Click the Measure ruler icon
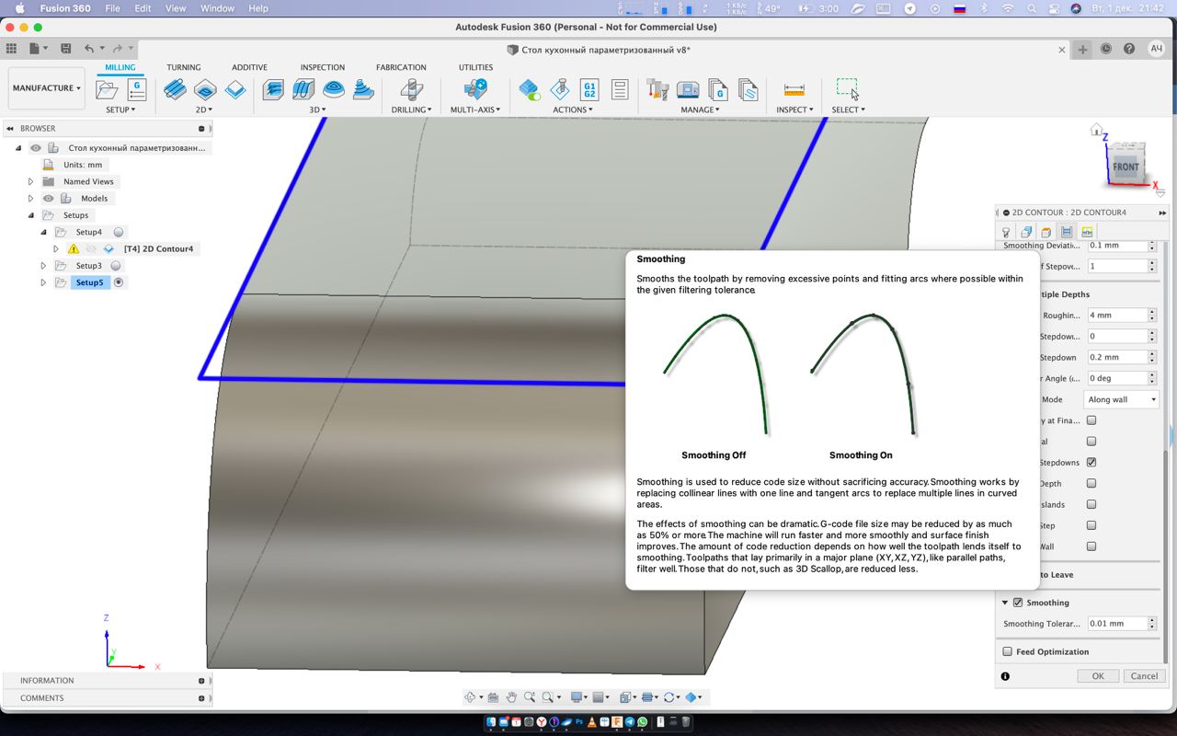This screenshot has width=1177, height=736. click(x=794, y=89)
